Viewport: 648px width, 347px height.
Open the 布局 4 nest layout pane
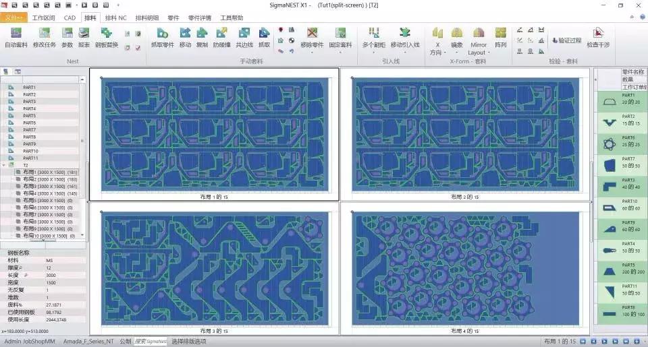(465, 269)
